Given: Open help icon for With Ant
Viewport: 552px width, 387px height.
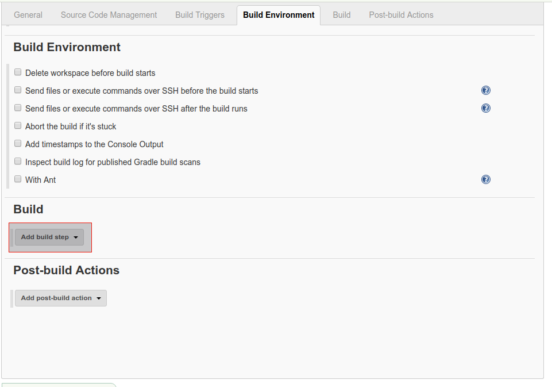Looking at the screenshot, I should tap(485, 180).
